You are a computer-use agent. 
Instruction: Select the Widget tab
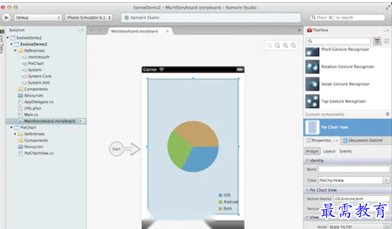[312, 151]
